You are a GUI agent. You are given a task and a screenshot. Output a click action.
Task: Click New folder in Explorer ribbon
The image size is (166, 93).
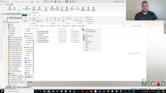coord(63,20)
